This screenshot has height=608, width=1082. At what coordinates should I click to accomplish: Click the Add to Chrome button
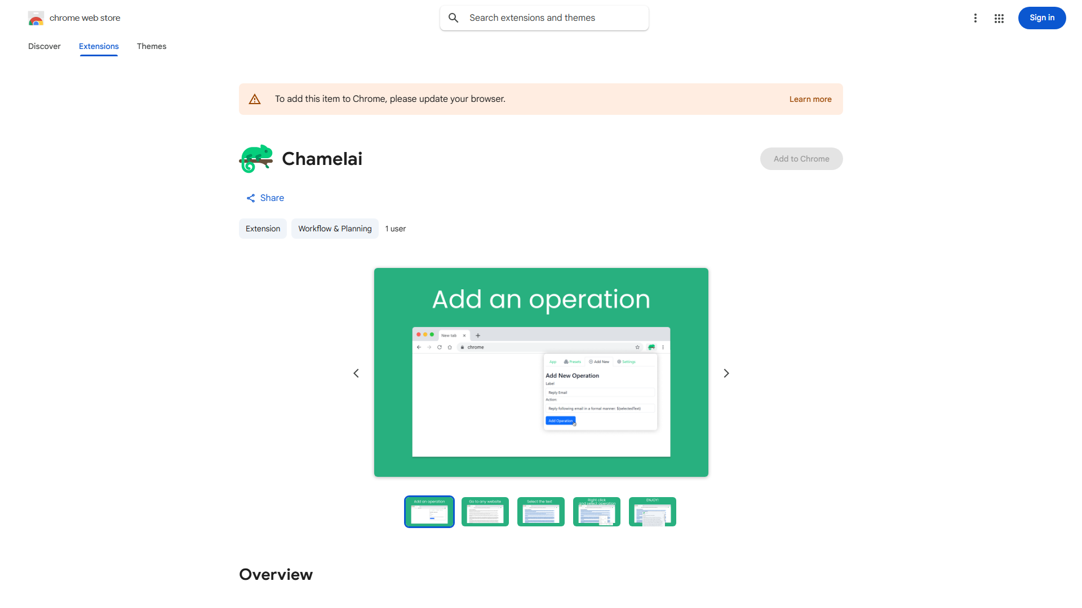click(x=801, y=159)
